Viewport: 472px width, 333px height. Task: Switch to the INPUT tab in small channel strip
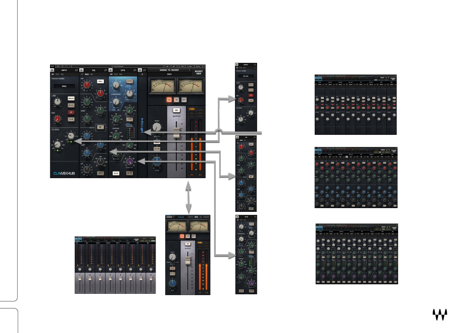(191, 217)
